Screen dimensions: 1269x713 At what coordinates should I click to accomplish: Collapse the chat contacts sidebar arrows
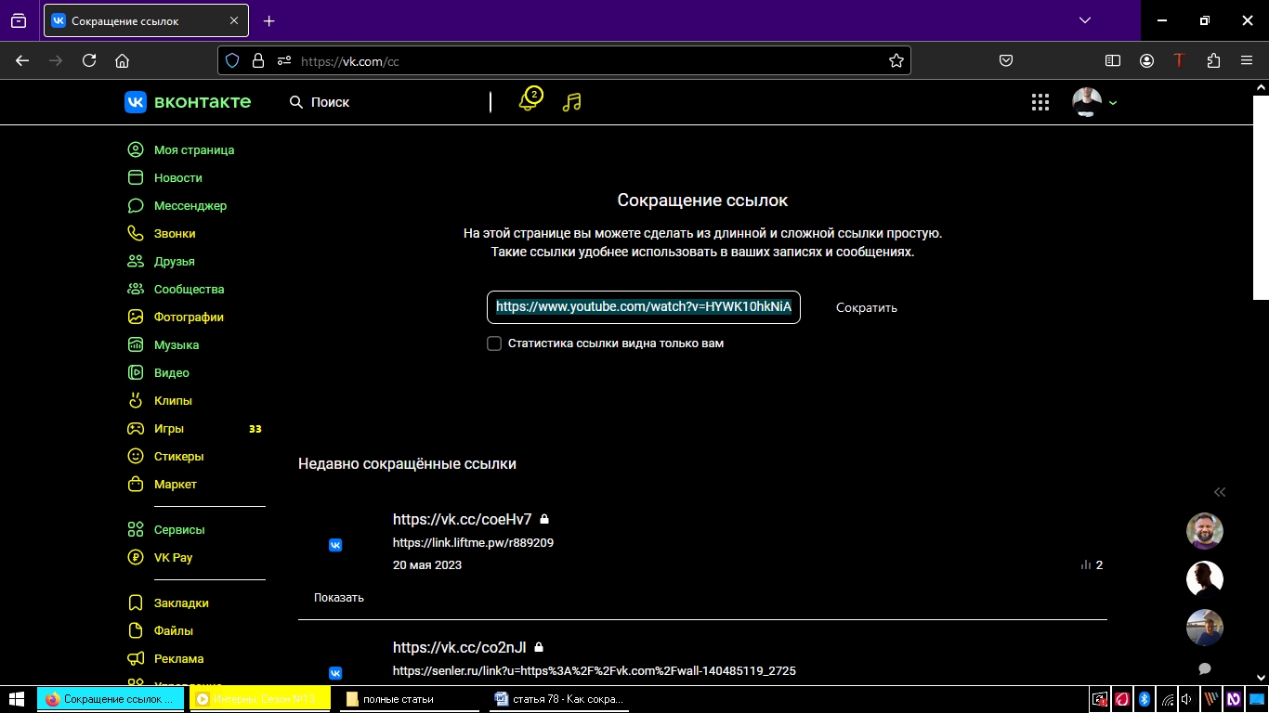point(1220,492)
